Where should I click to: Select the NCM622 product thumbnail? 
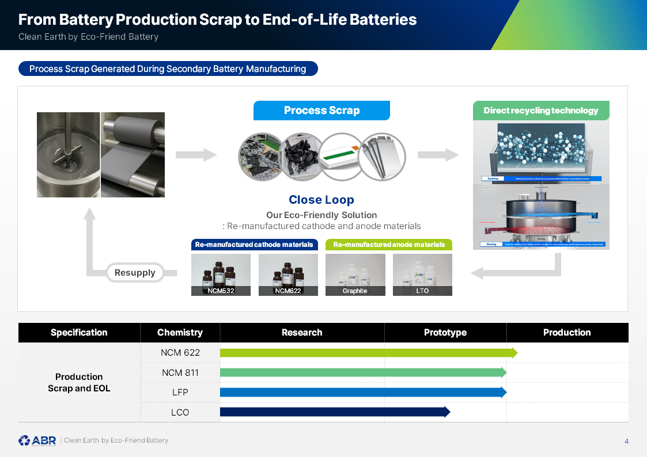coord(288,275)
